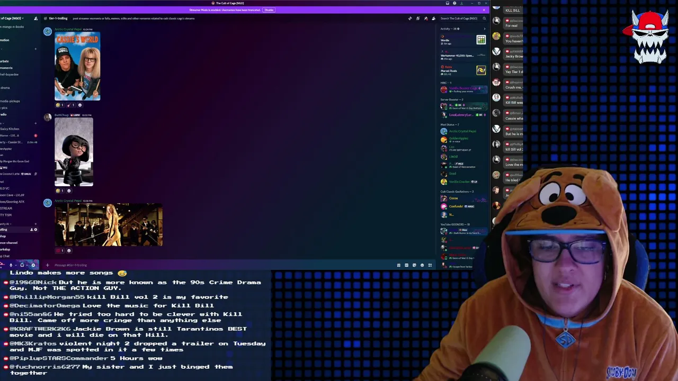This screenshot has height=381, width=678.
Task: Click the guitar reaction under Cassie's World
Action: 70,105
